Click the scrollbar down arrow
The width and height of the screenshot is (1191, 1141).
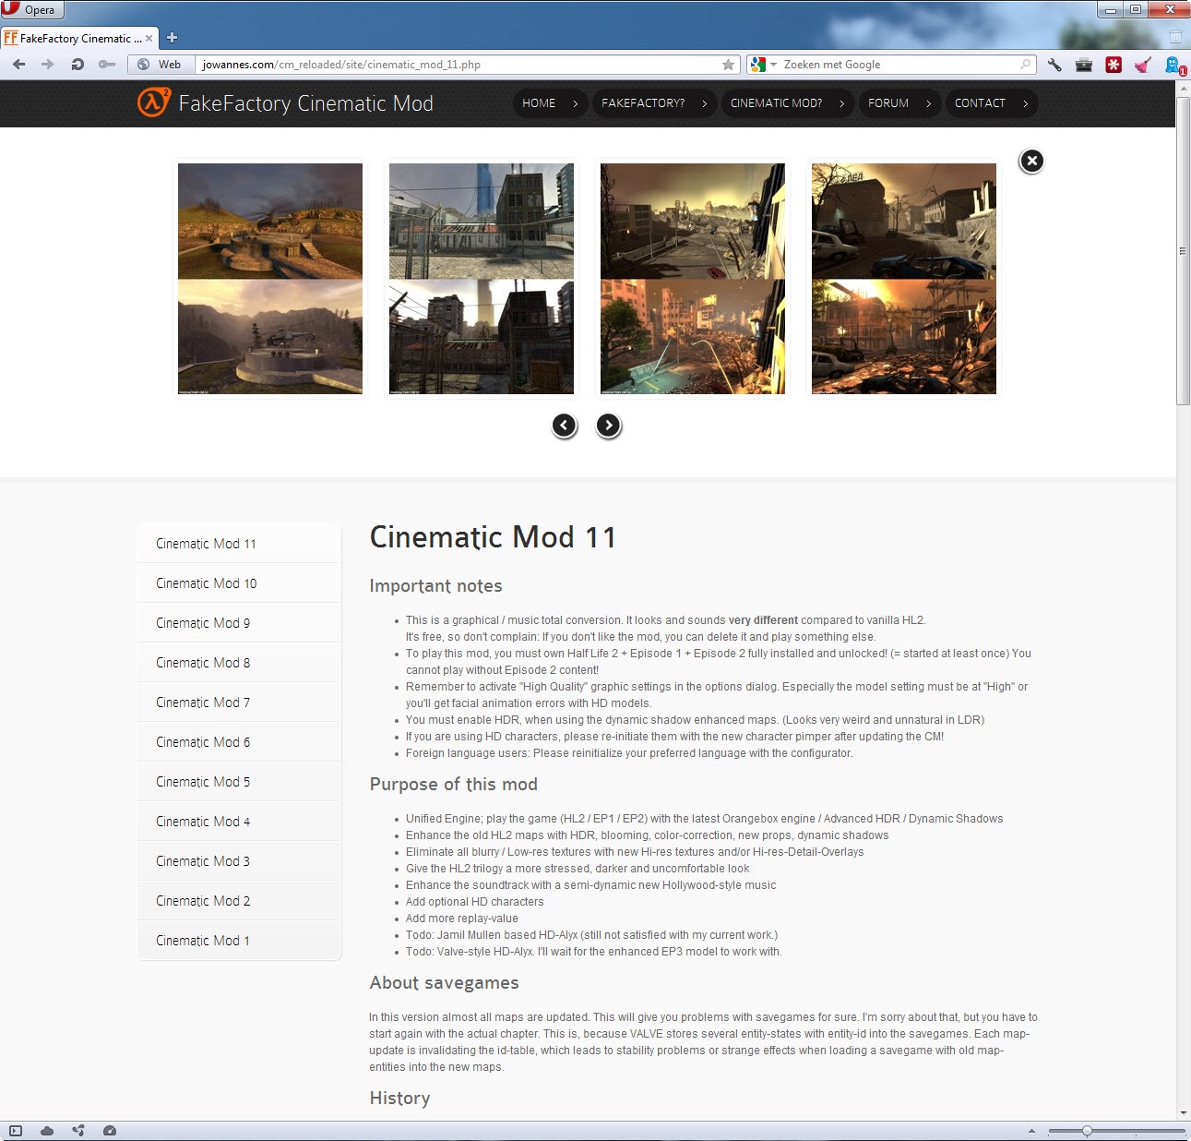click(x=1183, y=1113)
